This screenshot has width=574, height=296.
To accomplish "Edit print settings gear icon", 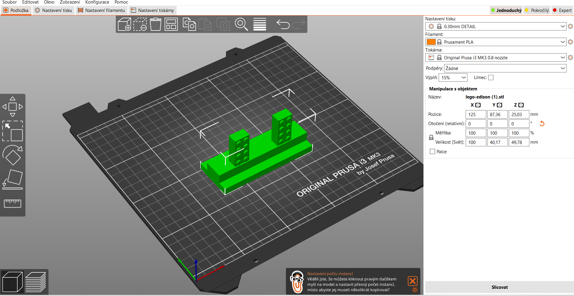I will click(x=570, y=26).
